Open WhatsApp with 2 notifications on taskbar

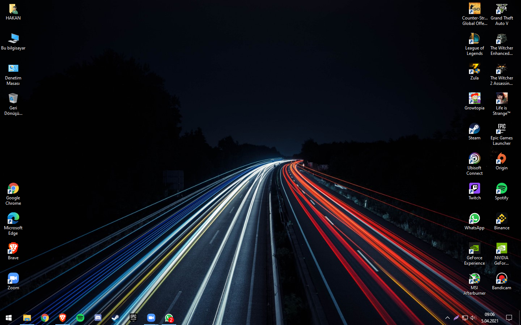point(169,318)
